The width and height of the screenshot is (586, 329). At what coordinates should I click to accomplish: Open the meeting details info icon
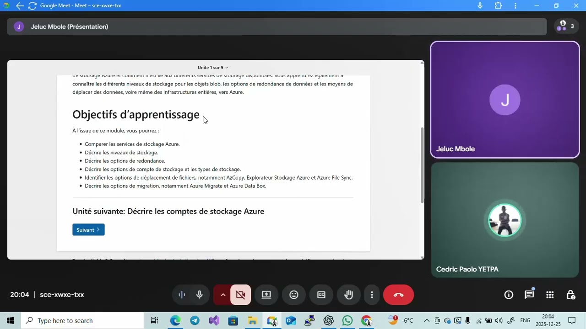pos(509,295)
